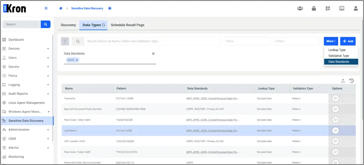This screenshot has height=165, width=364.
Task: Open the More dropdown button
Action: coord(331,41)
